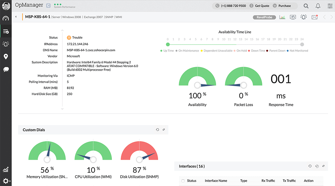The image size is (335, 186).
Task: Click the Exchange 2007 device tag
Action: point(93,17)
